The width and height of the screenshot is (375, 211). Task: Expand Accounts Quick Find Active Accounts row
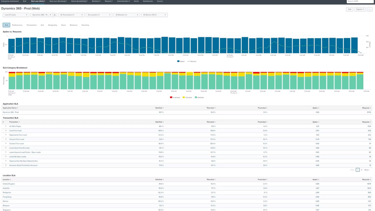[6, 165]
